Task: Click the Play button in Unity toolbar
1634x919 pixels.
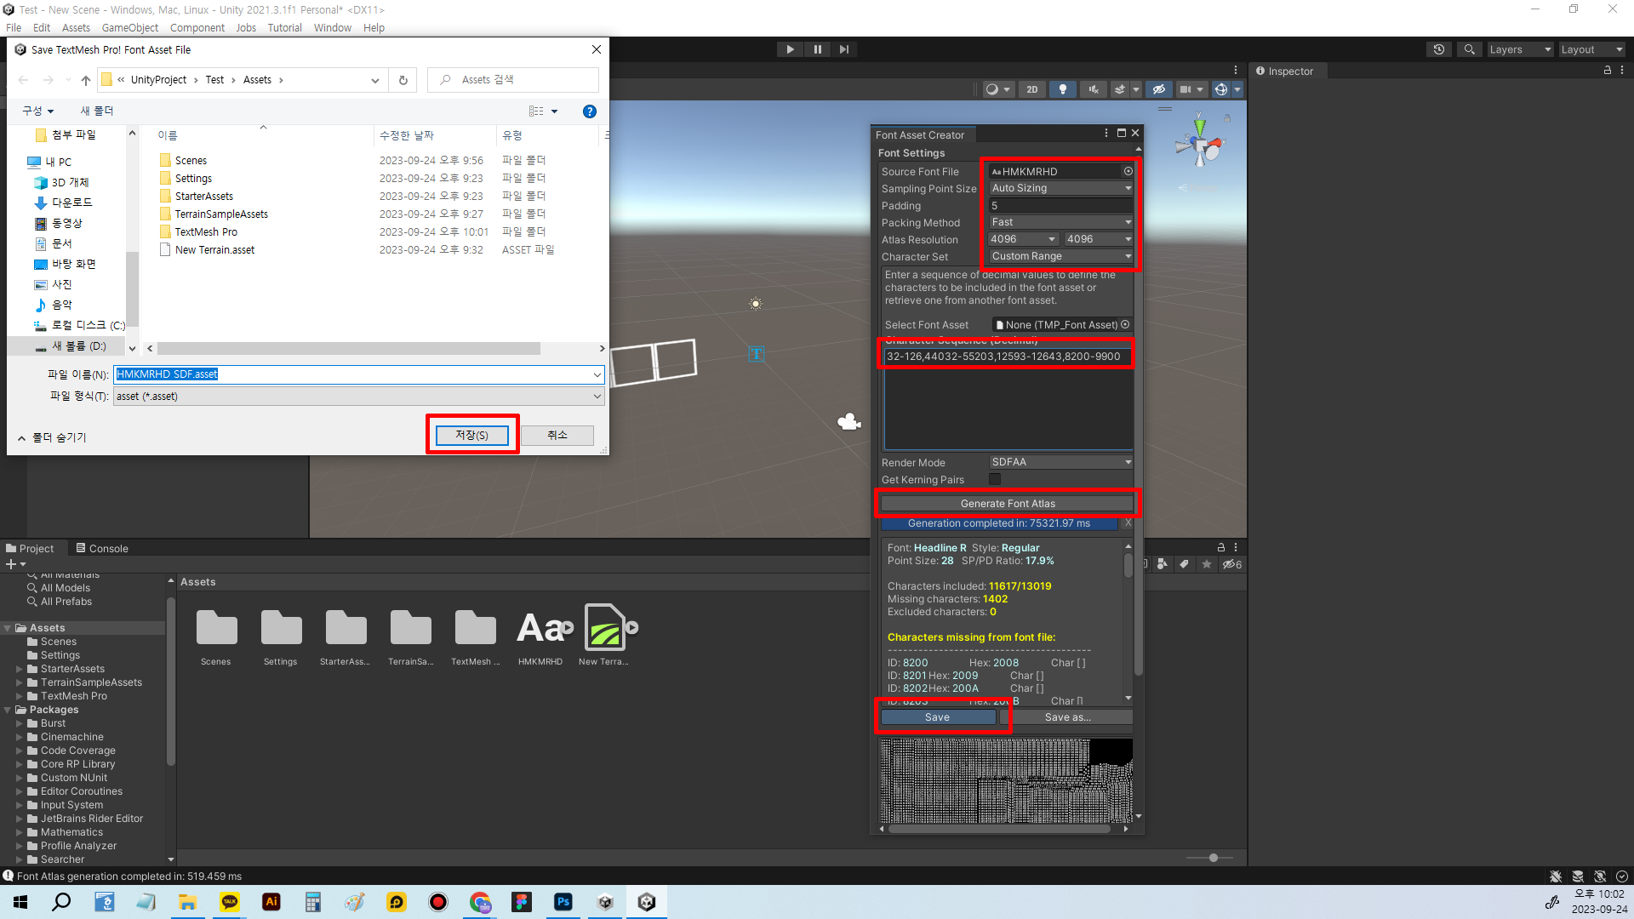Action: point(790,49)
